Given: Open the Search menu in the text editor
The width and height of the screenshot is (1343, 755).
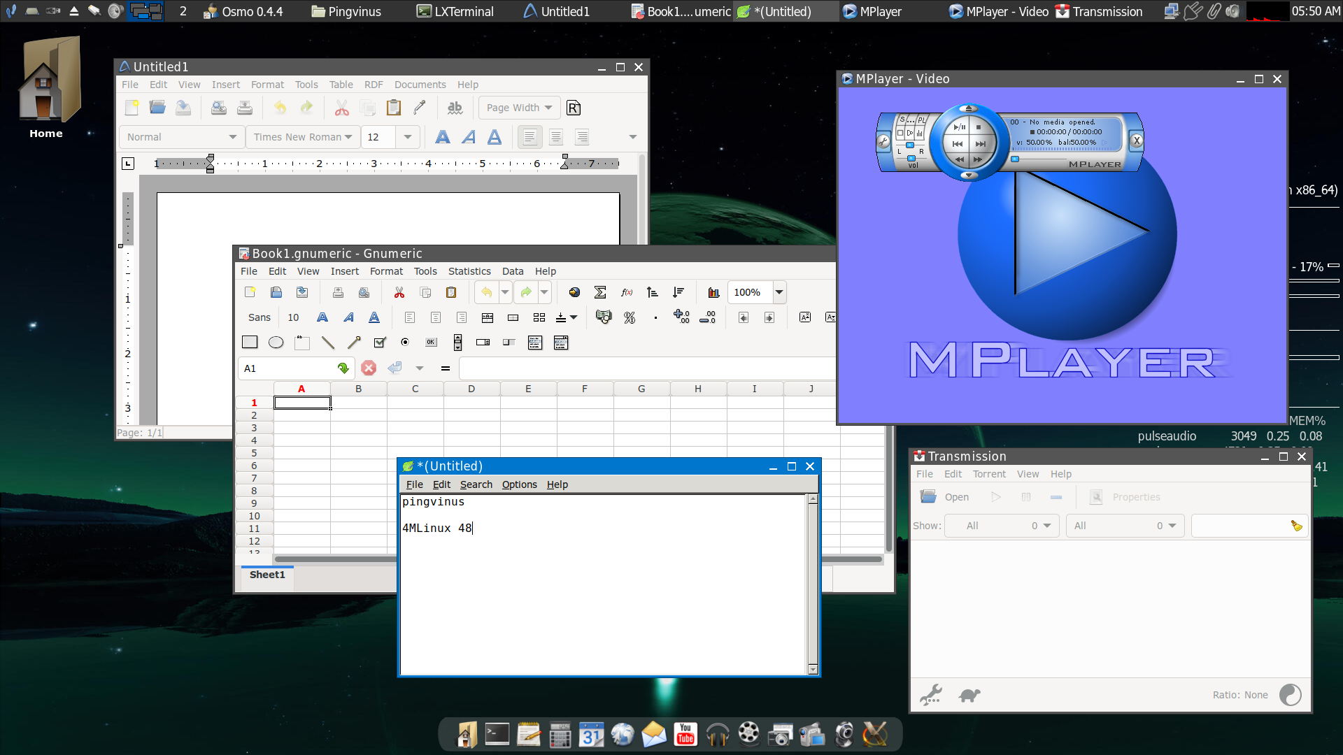Looking at the screenshot, I should pyautogui.click(x=476, y=484).
